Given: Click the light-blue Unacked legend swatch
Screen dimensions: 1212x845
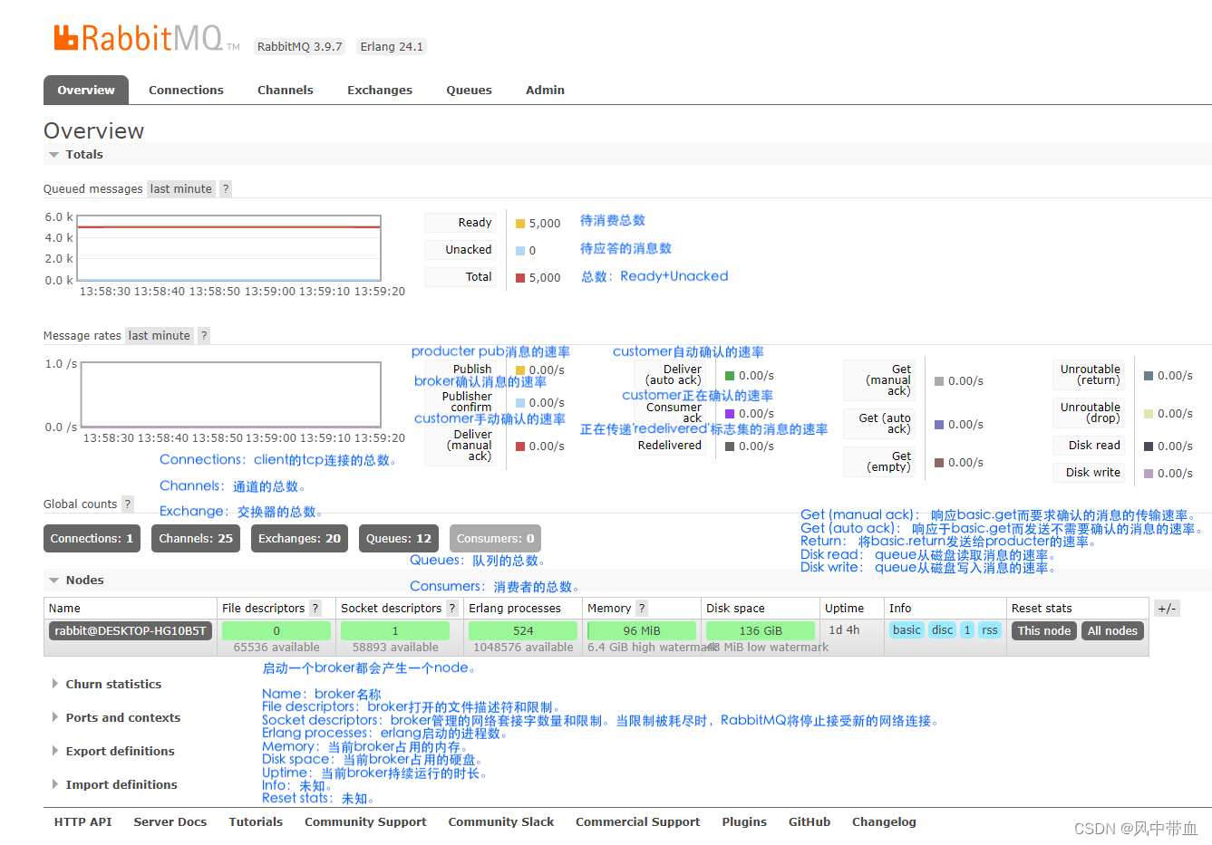Looking at the screenshot, I should click(x=520, y=250).
